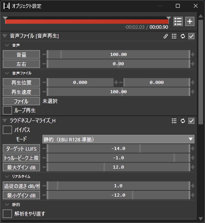This screenshot has height=223, width=205.
Task: Collapse the リアルタイム group chevron
Action: point(7,176)
